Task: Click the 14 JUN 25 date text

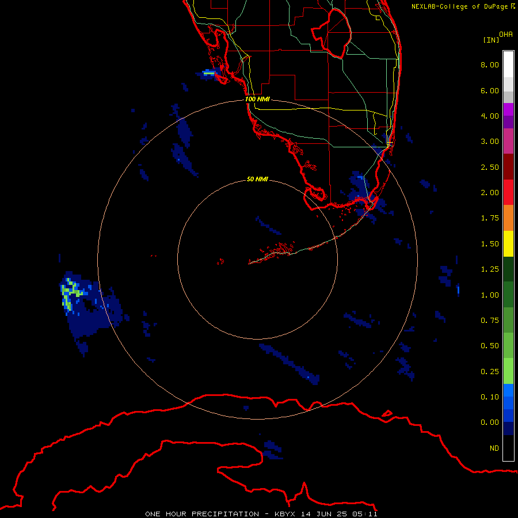Action: (x=323, y=514)
